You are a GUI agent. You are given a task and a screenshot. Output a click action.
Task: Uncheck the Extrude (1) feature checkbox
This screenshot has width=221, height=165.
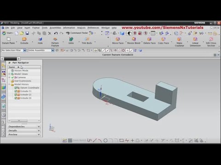click(16, 91)
